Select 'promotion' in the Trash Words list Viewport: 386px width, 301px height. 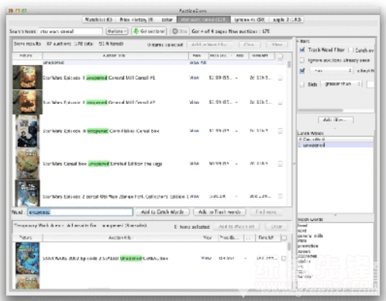coord(308,246)
